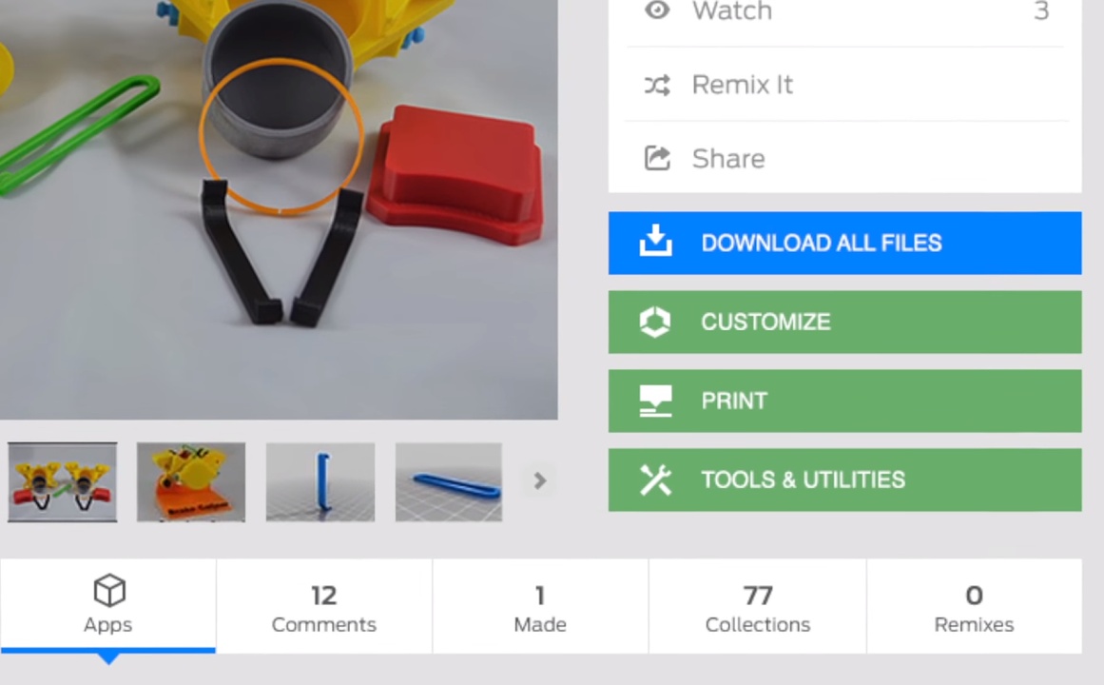
Task: Click the PRINT button
Action: tap(845, 401)
